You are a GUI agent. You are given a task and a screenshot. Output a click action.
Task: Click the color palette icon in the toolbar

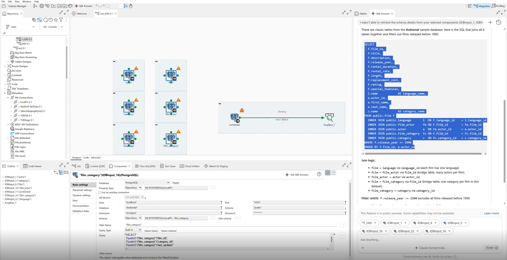coord(70,6)
